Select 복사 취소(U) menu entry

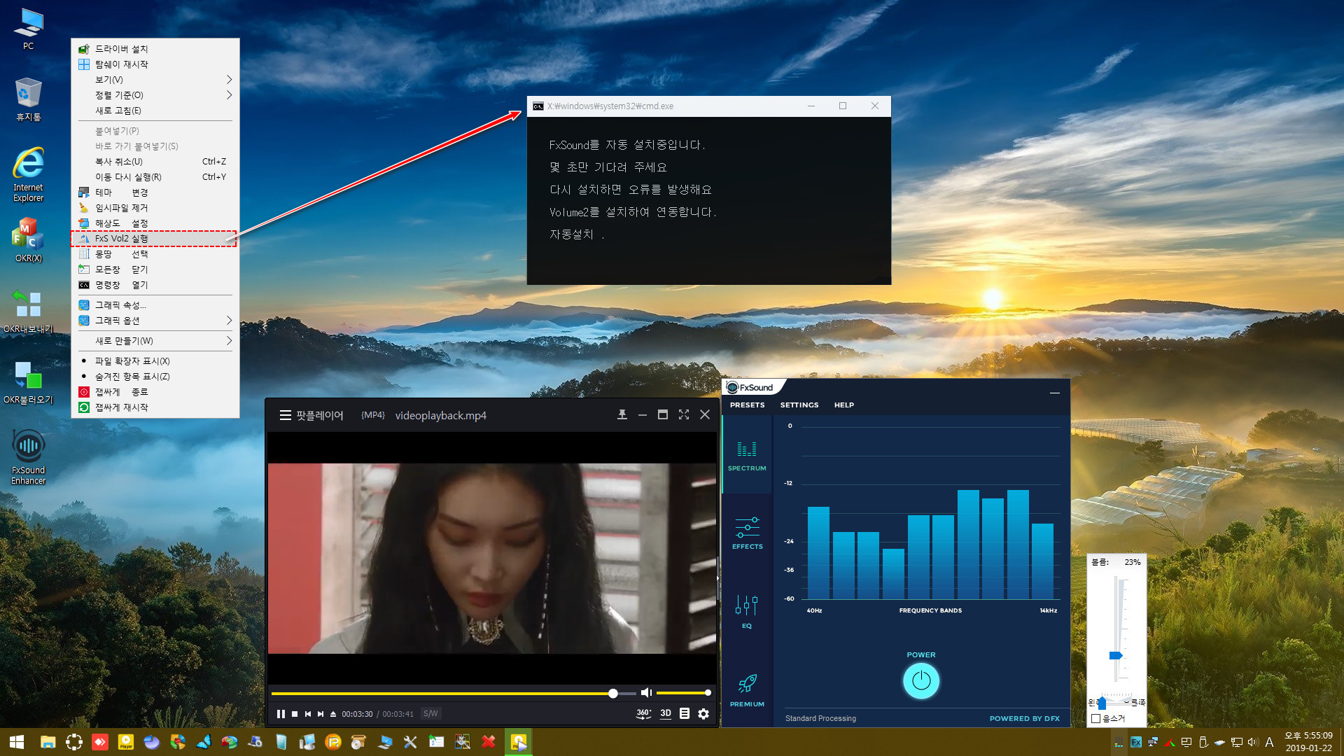(x=155, y=162)
